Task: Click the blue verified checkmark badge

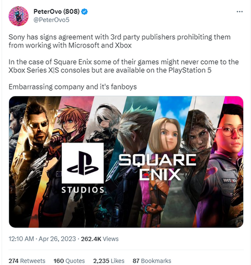Action: tap(85, 12)
